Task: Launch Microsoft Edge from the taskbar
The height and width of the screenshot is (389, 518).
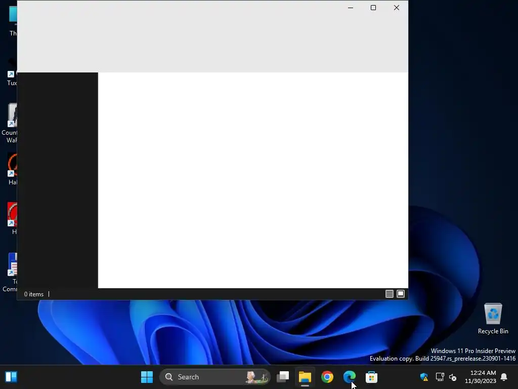Action: point(349,377)
